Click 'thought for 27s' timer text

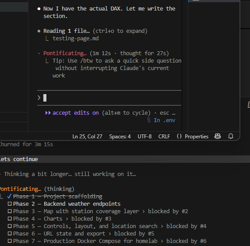(143, 53)
